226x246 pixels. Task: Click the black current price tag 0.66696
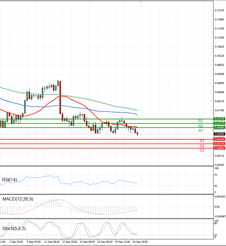tap(219, 134)
